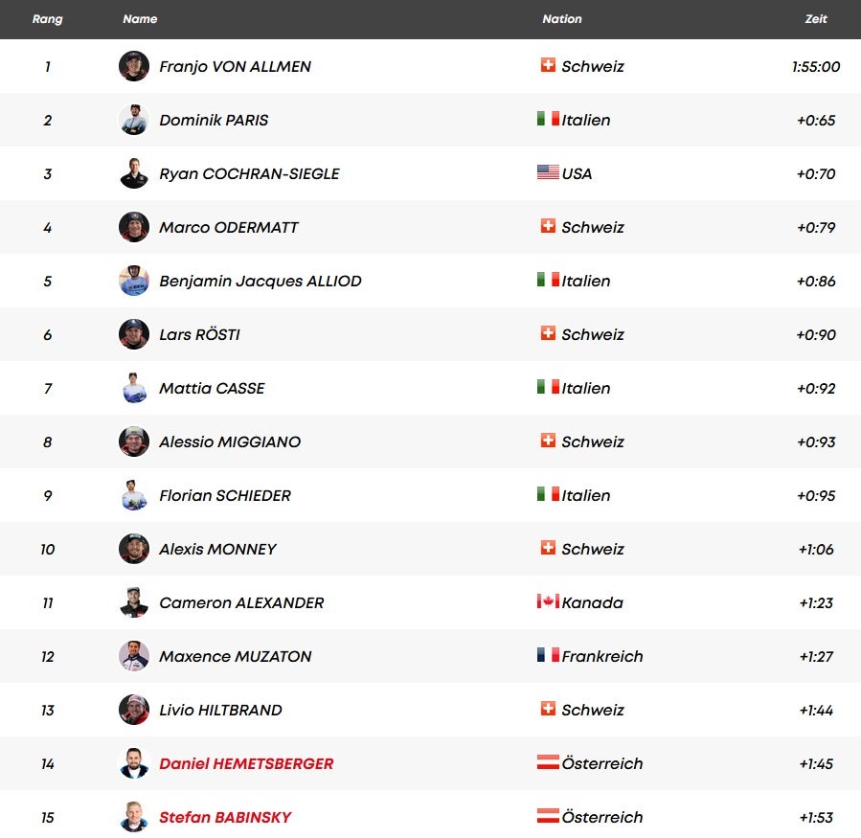The width and height of the screenshot is (861, 838).
Task: Click Mattia Casse's Italian flag icon
Action: 548,388
